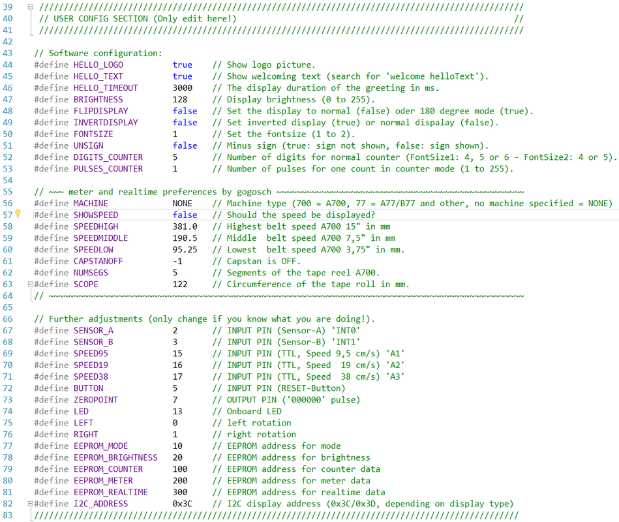619x522 pixels.
Task: Click the SPEEDLOW value 95.25
Action: 185,249
